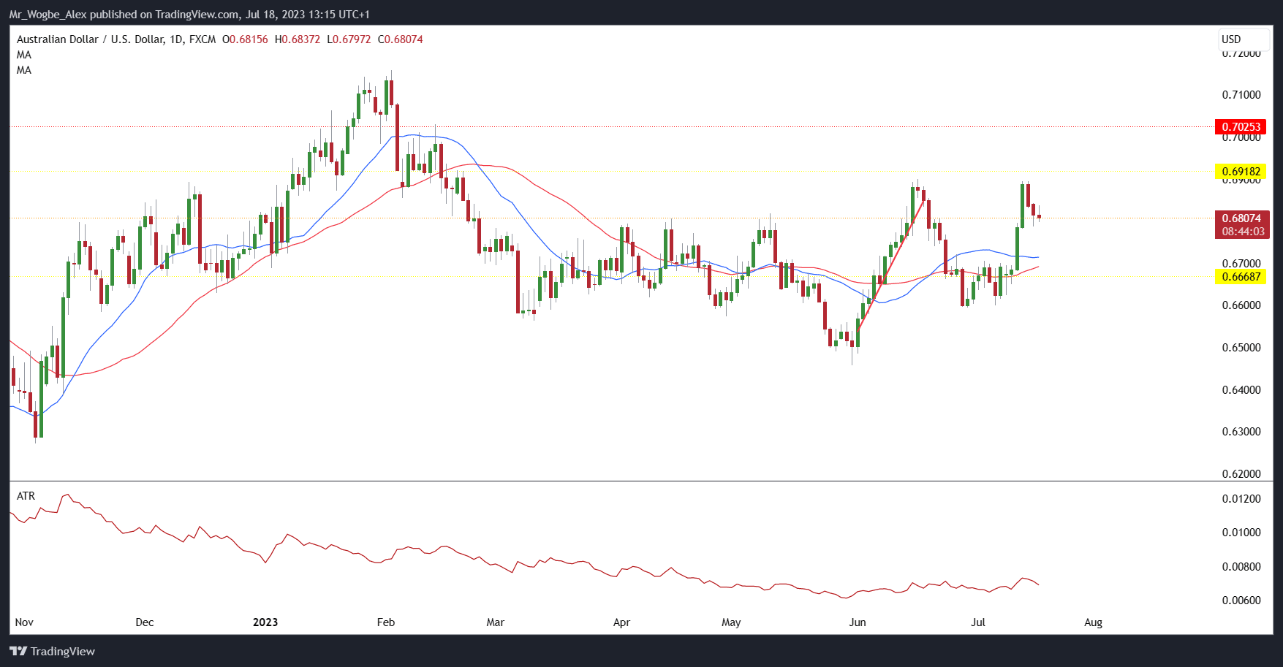
Task: Click the Aug label on the time axis
Action: coord(1093,622)
